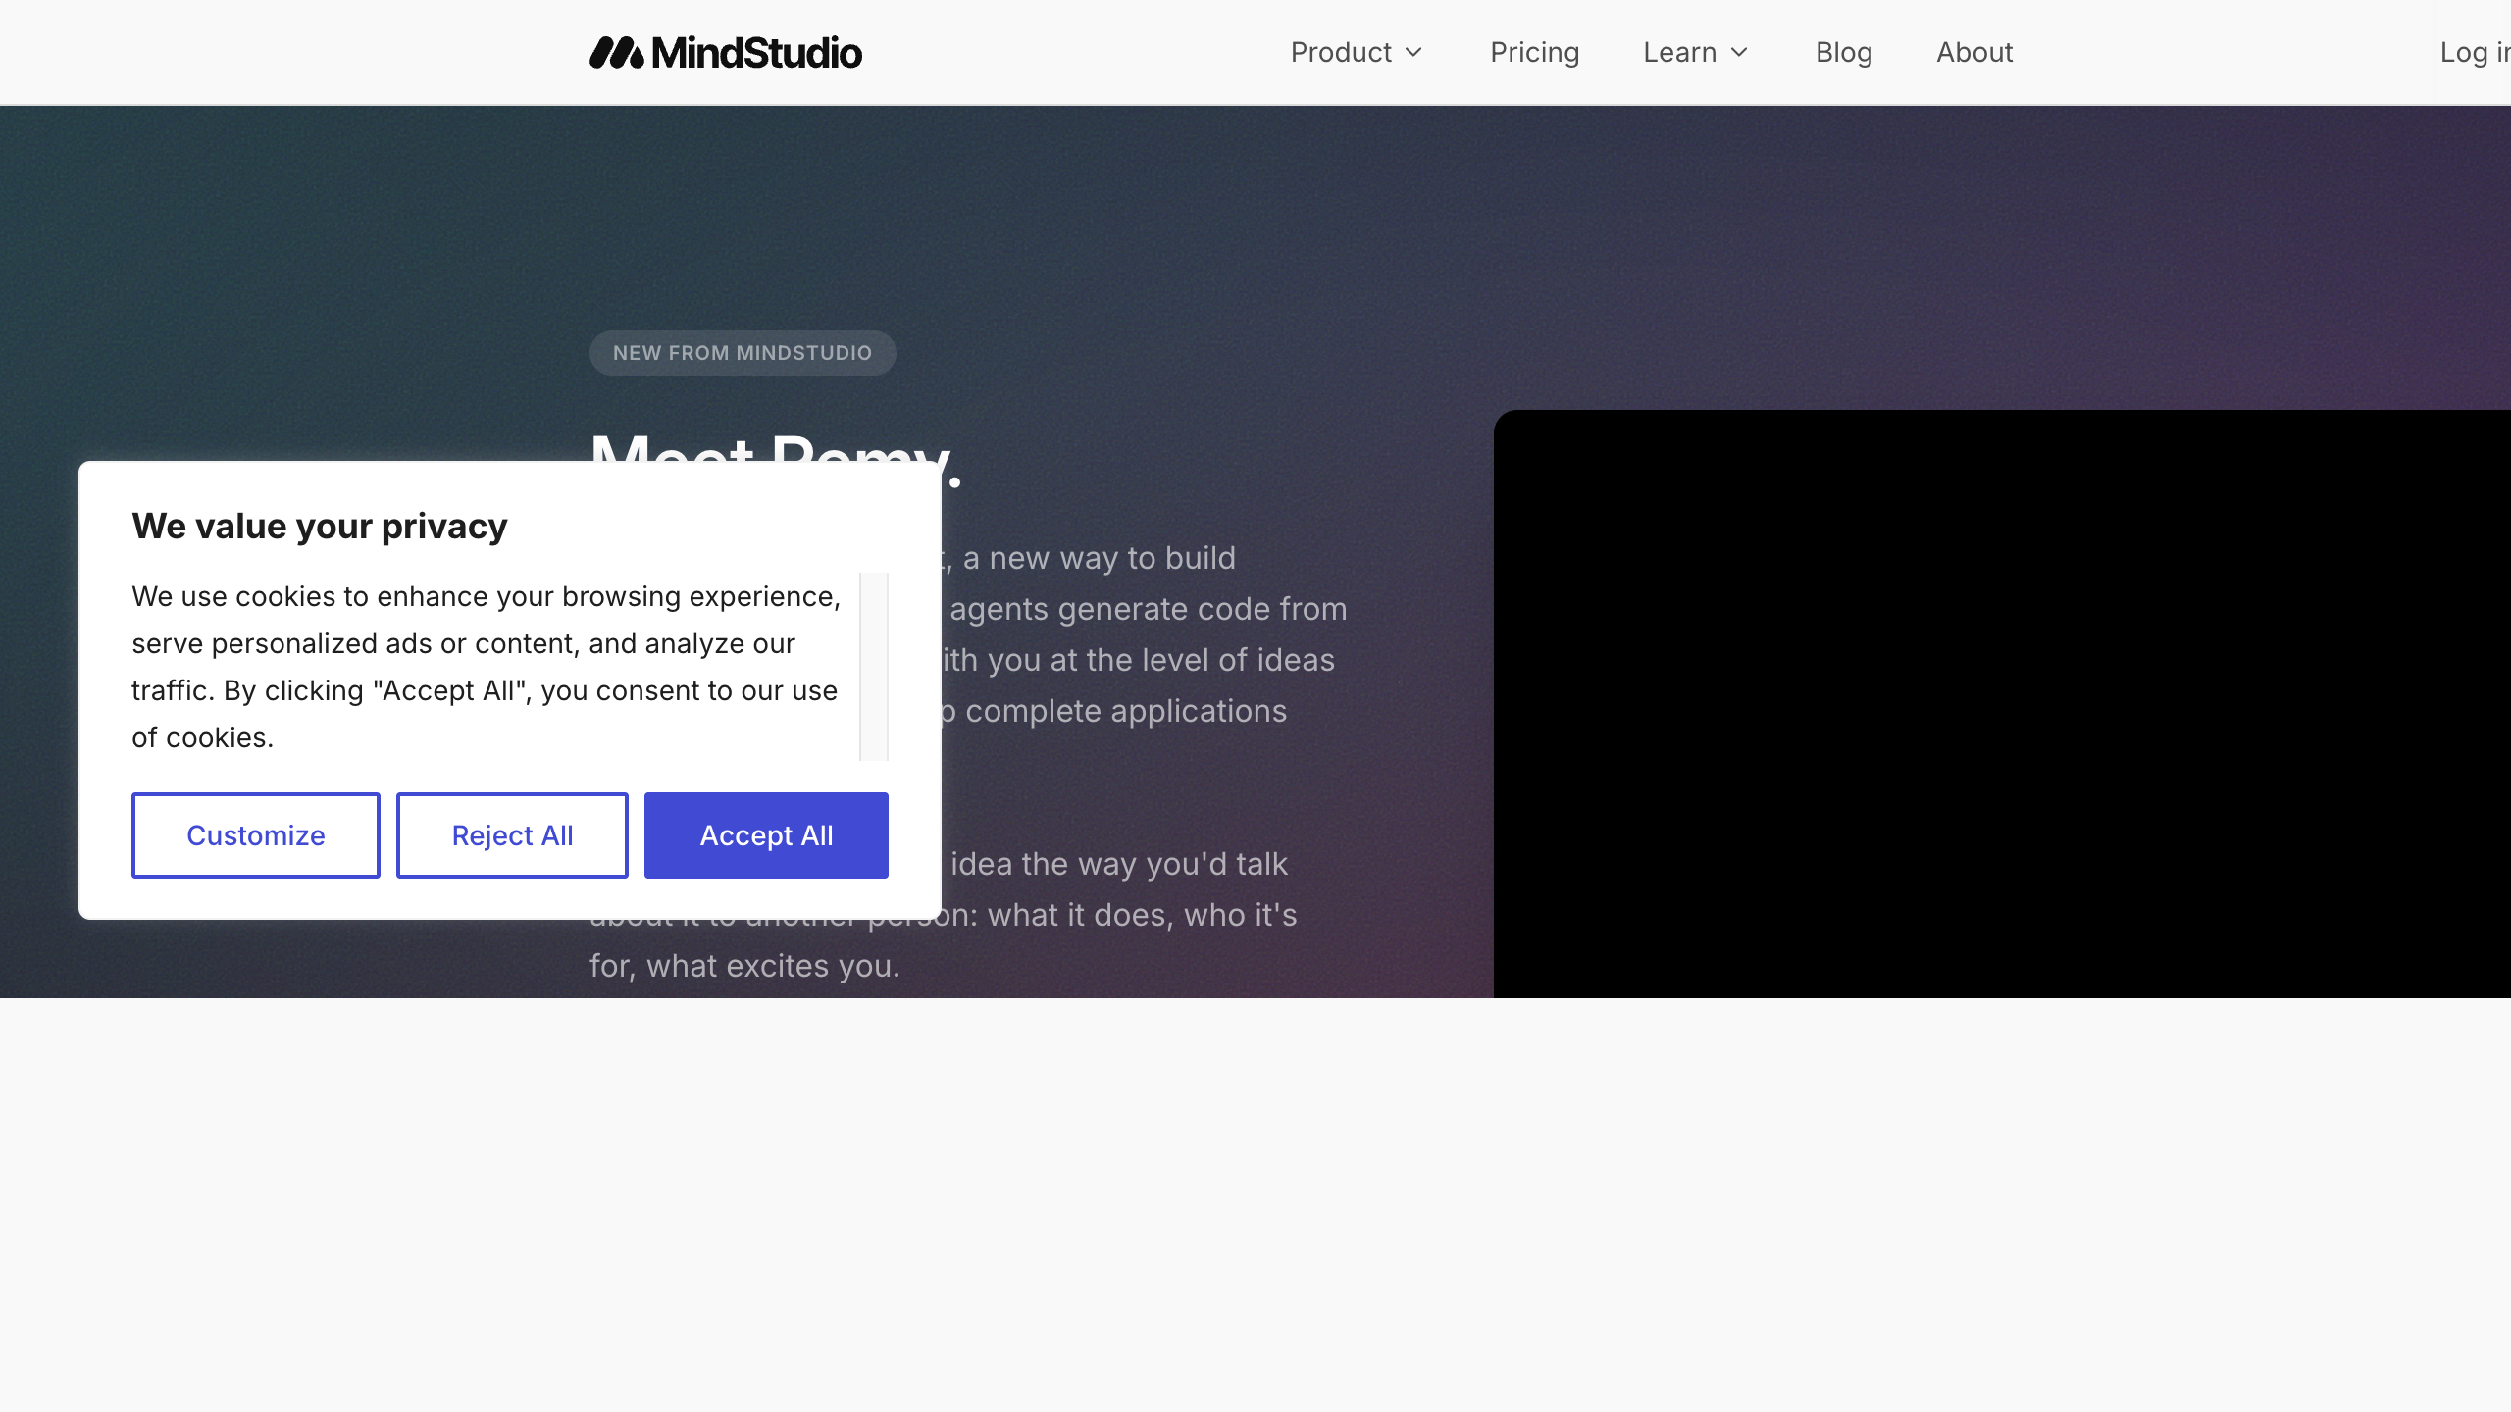Click the NEW FROM MINDSTUDIO badge
The width and height of the screenshot is (2511, 1412).
(x=743, y=353)
